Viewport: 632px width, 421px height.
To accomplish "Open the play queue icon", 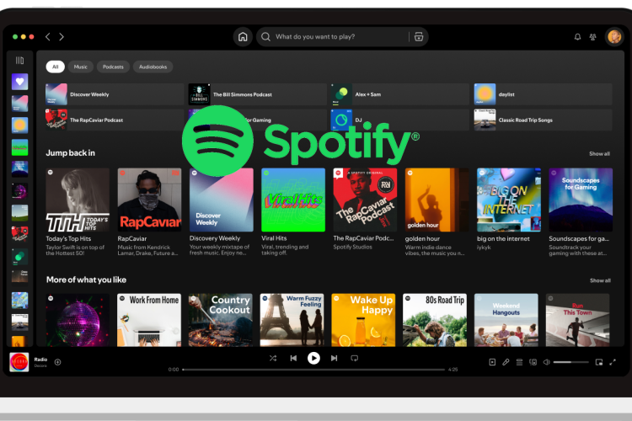I will (520, 362).
